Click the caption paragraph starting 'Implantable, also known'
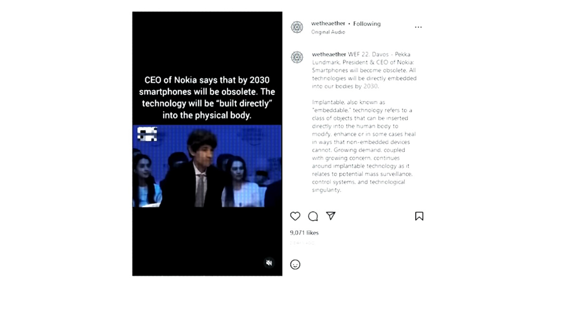 click(x=363, y=146)
